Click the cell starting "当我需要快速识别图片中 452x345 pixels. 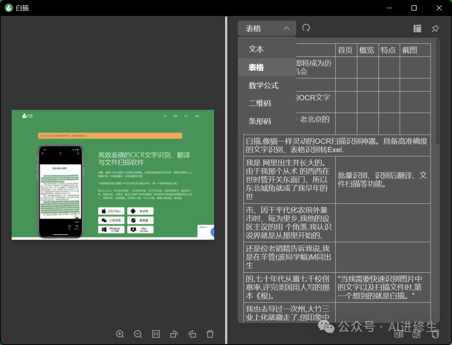click(383, 287)
